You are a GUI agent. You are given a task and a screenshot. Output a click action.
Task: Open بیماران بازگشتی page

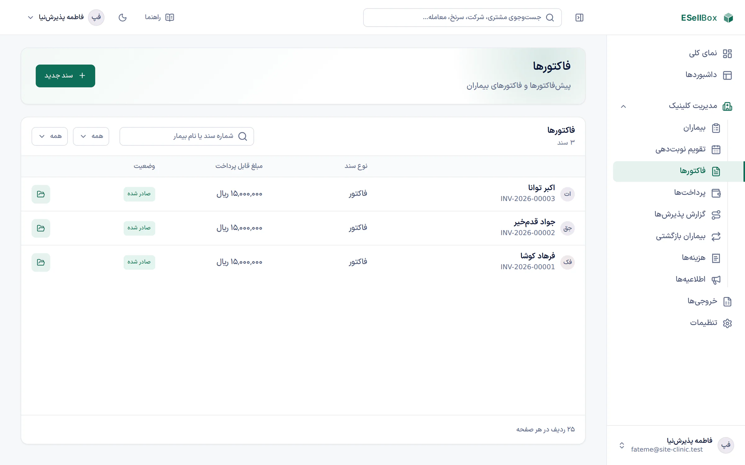click(x=688, y=236)
